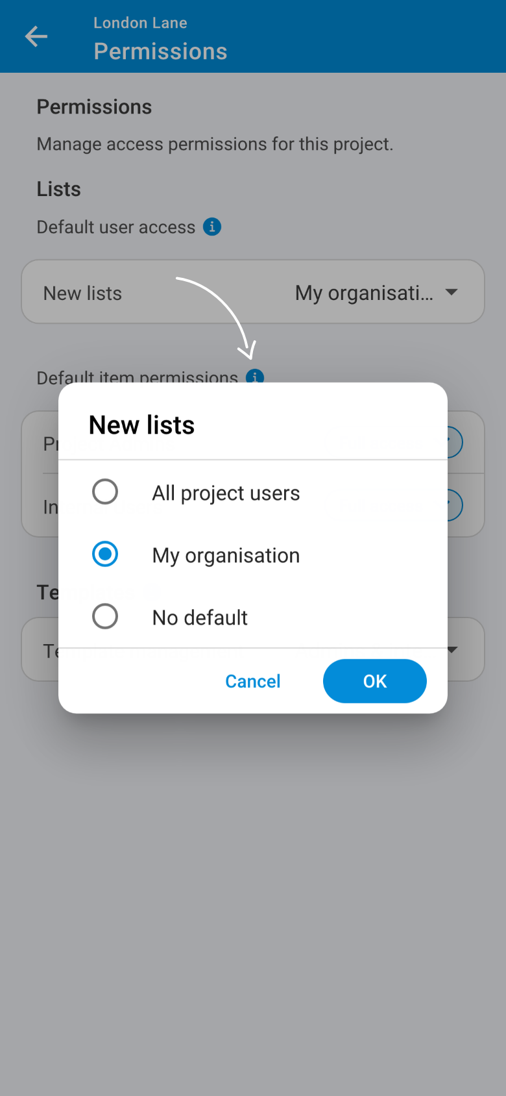Open the My organisati... dropdown value
Viewport: 506px width, 1096px height.
(x=364, y=293)
